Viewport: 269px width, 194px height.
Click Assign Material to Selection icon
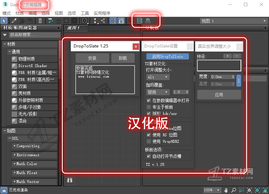(30, 21)
